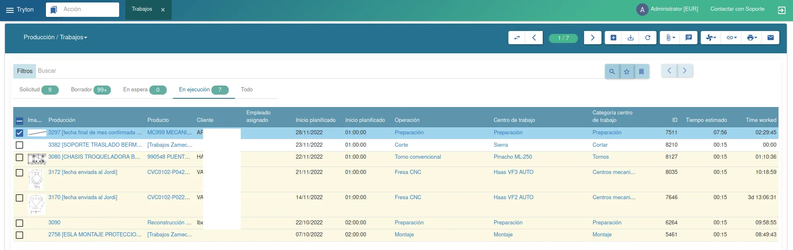Viewport: 793px width, 250px height.
Task: Click the Filtros button
Action: [x=24, y=71]
